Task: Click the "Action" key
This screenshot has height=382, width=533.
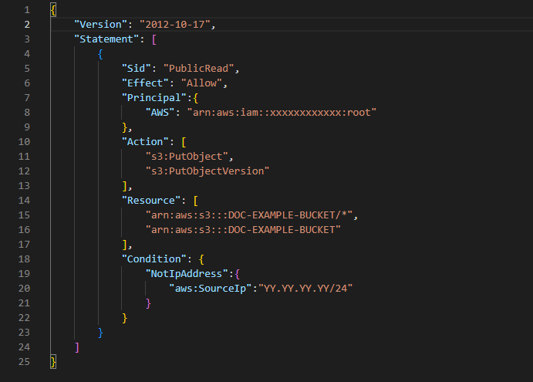Action: (145, 141)
